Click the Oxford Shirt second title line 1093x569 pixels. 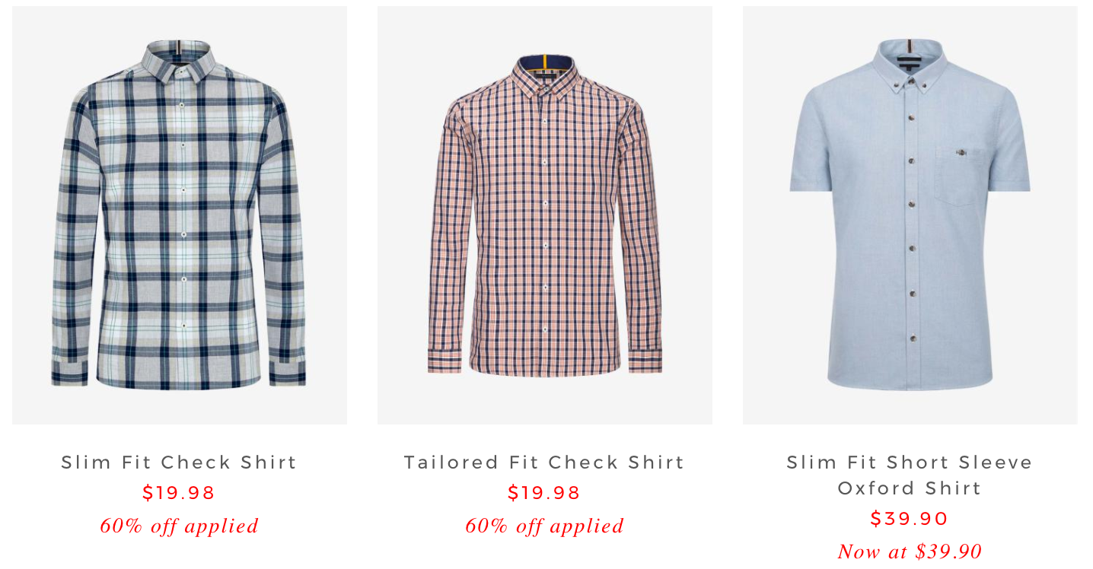point(910,488)
